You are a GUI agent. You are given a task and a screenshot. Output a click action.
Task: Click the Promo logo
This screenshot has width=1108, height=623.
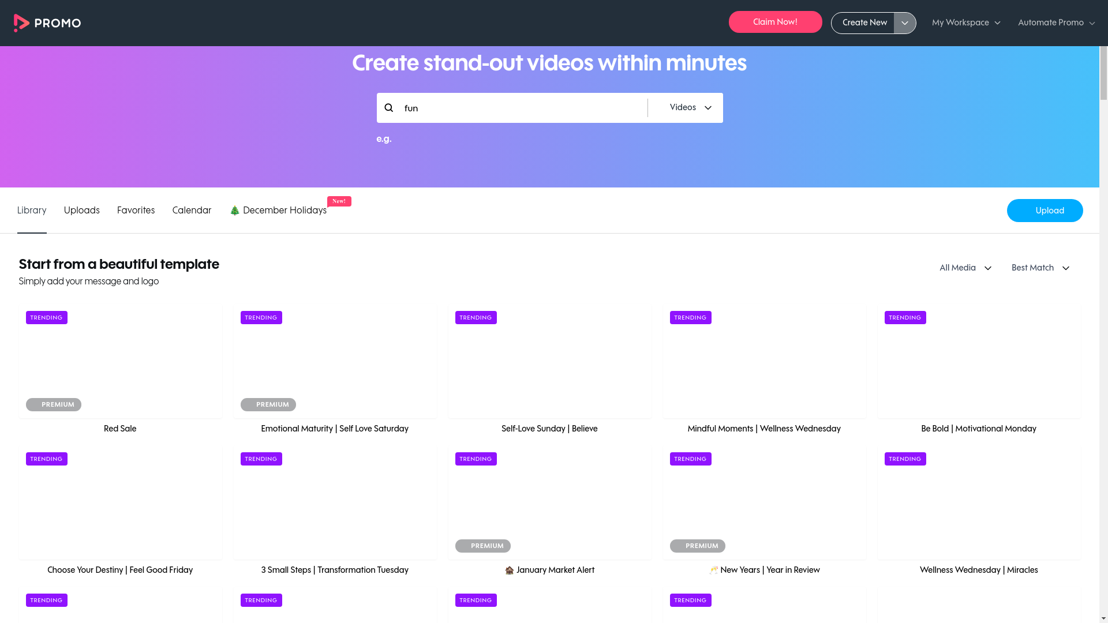[x=47, y=23]
